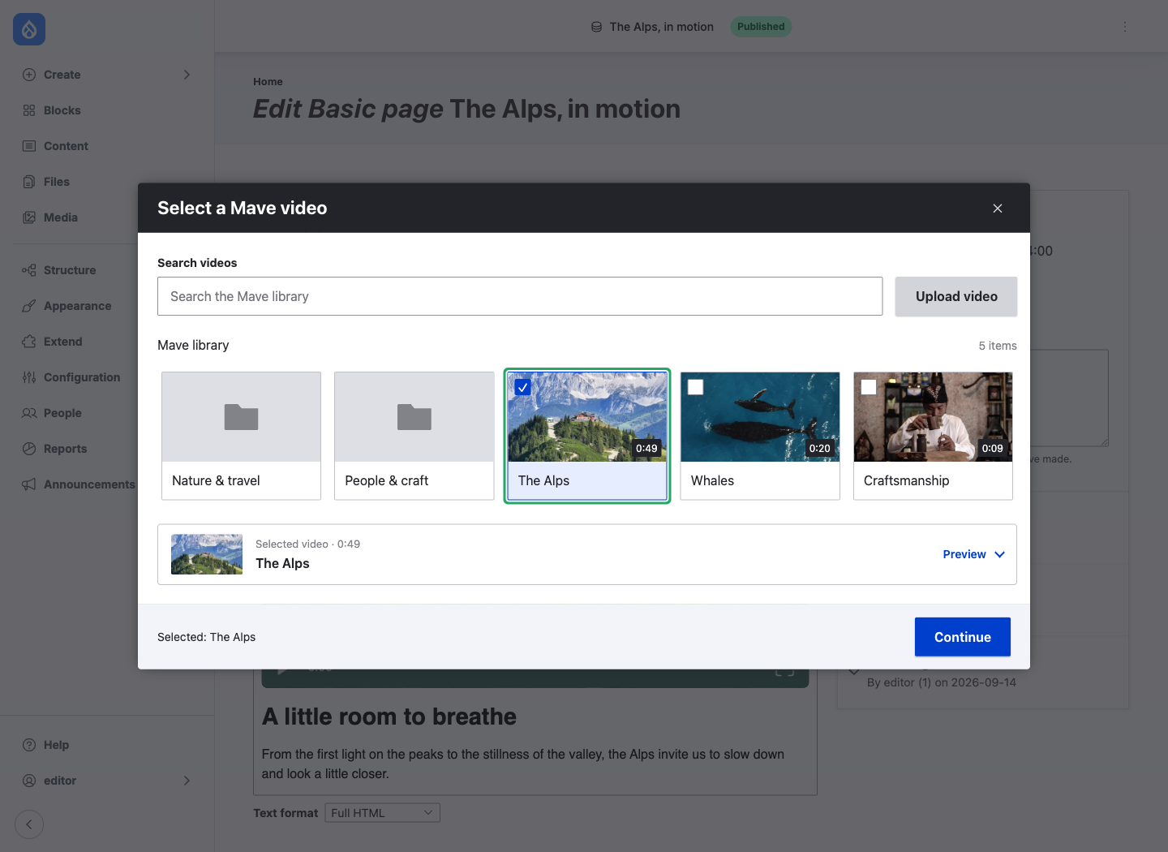Open the three-dot menu in top bar

[x=1125, y=27]
